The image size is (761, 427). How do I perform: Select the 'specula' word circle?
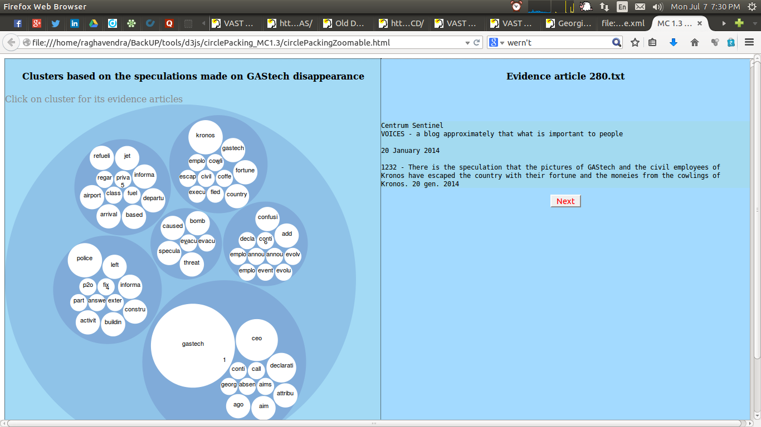coord(169,252)
